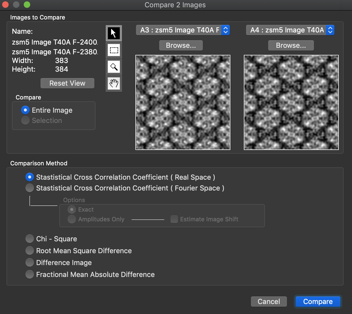Select the Amplitudes Only radio button
Viewport: 352px width, 314px height.
click(72, 219)
